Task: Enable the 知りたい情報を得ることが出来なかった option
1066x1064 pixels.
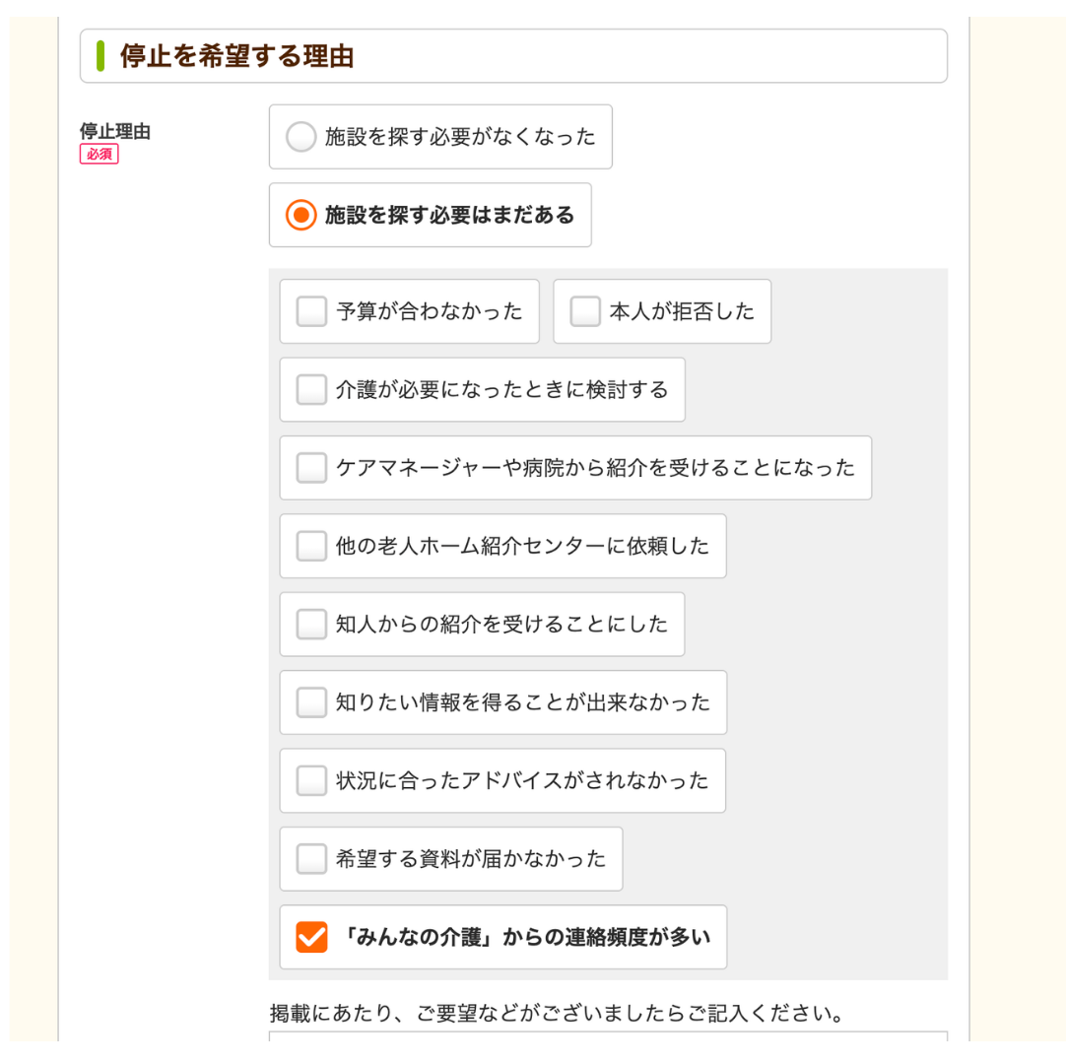Action: click(310, 701)
